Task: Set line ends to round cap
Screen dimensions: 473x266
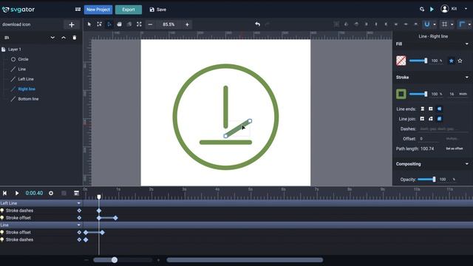Action: coord(440,109)
